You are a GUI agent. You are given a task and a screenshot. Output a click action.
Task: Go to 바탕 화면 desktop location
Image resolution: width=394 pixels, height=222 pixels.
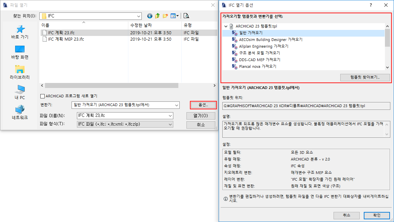(x=20, y=52)
